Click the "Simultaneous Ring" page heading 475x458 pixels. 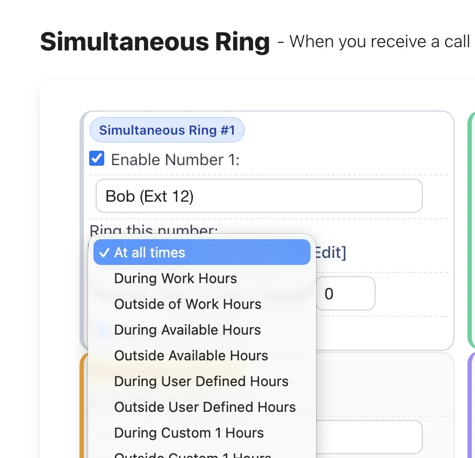pos(154,42)
